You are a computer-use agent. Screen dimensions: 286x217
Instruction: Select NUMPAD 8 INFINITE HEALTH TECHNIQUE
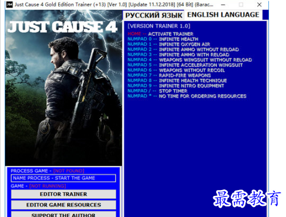coord(177,80)
